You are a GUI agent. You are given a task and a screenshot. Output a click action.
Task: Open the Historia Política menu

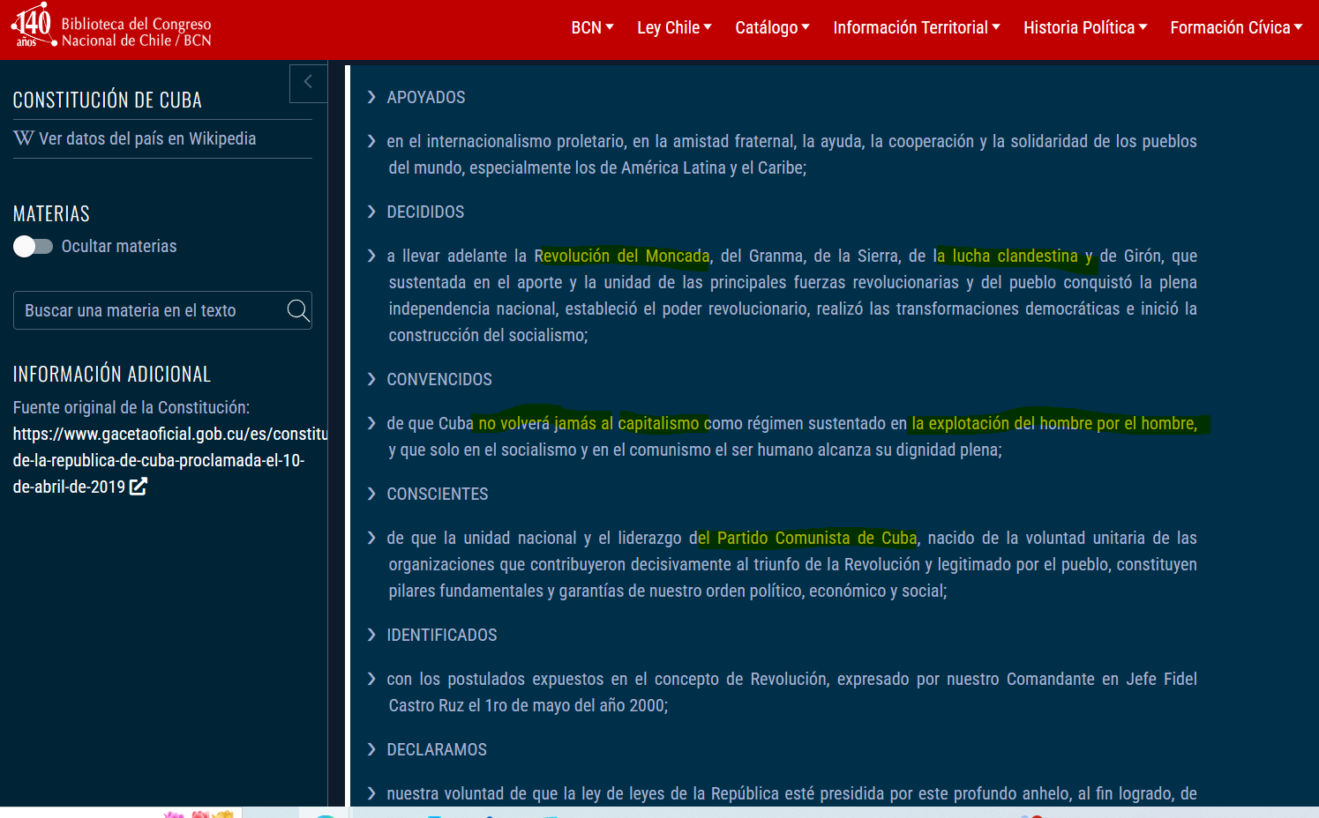1085,28
